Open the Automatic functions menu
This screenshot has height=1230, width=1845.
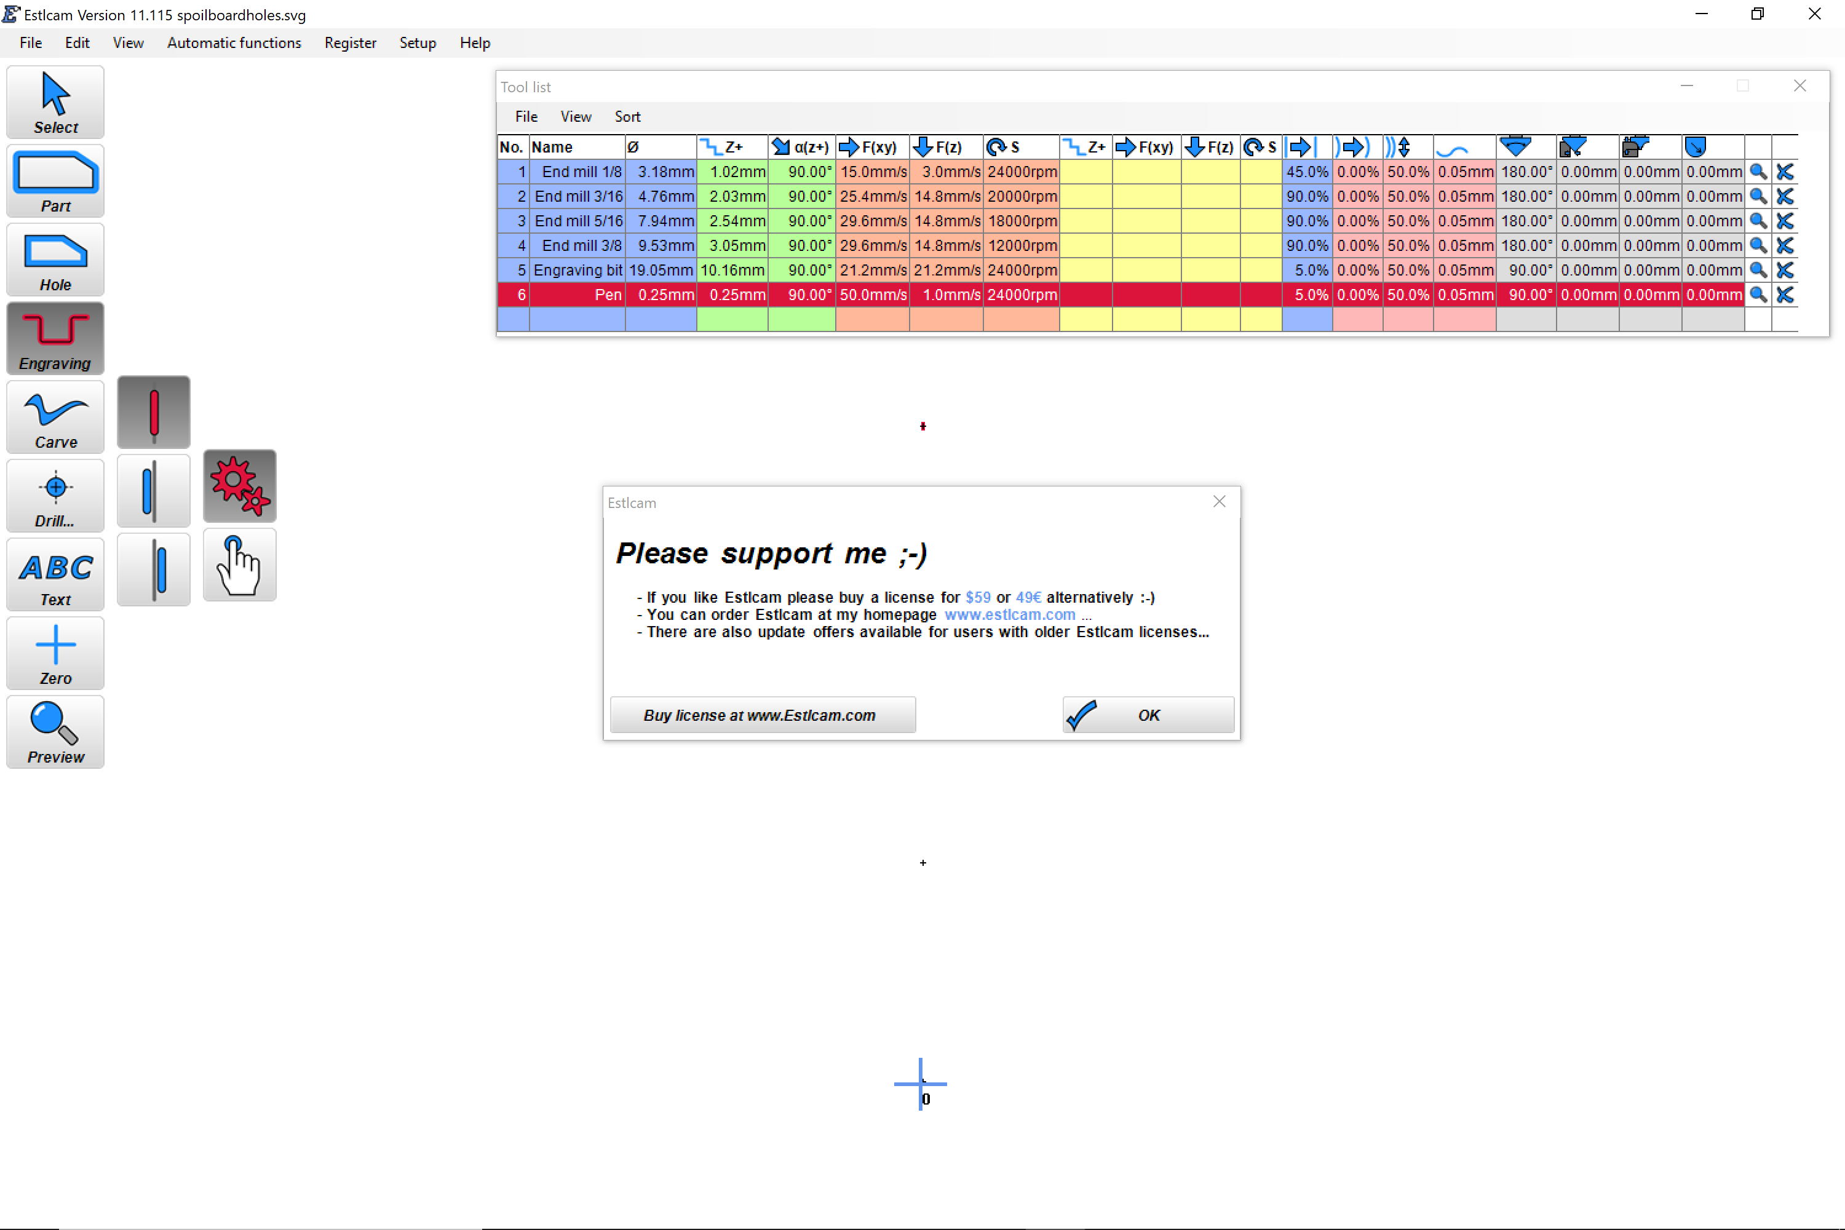(234, 43)
